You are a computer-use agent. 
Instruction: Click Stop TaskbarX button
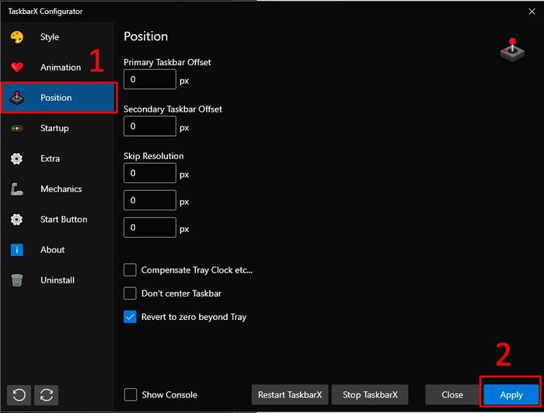[x=370, y=394]
